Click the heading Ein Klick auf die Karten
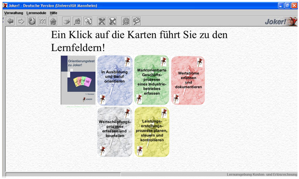The image size is (299, 179). pos(139,41)
